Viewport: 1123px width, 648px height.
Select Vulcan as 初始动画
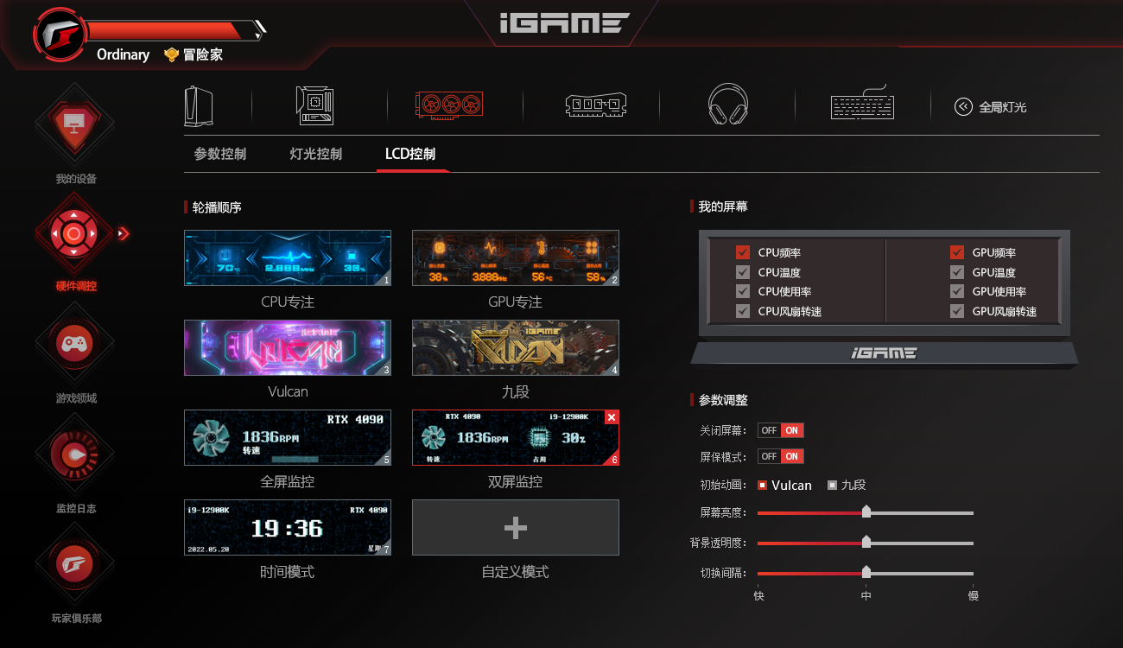[x=762, y=485]
